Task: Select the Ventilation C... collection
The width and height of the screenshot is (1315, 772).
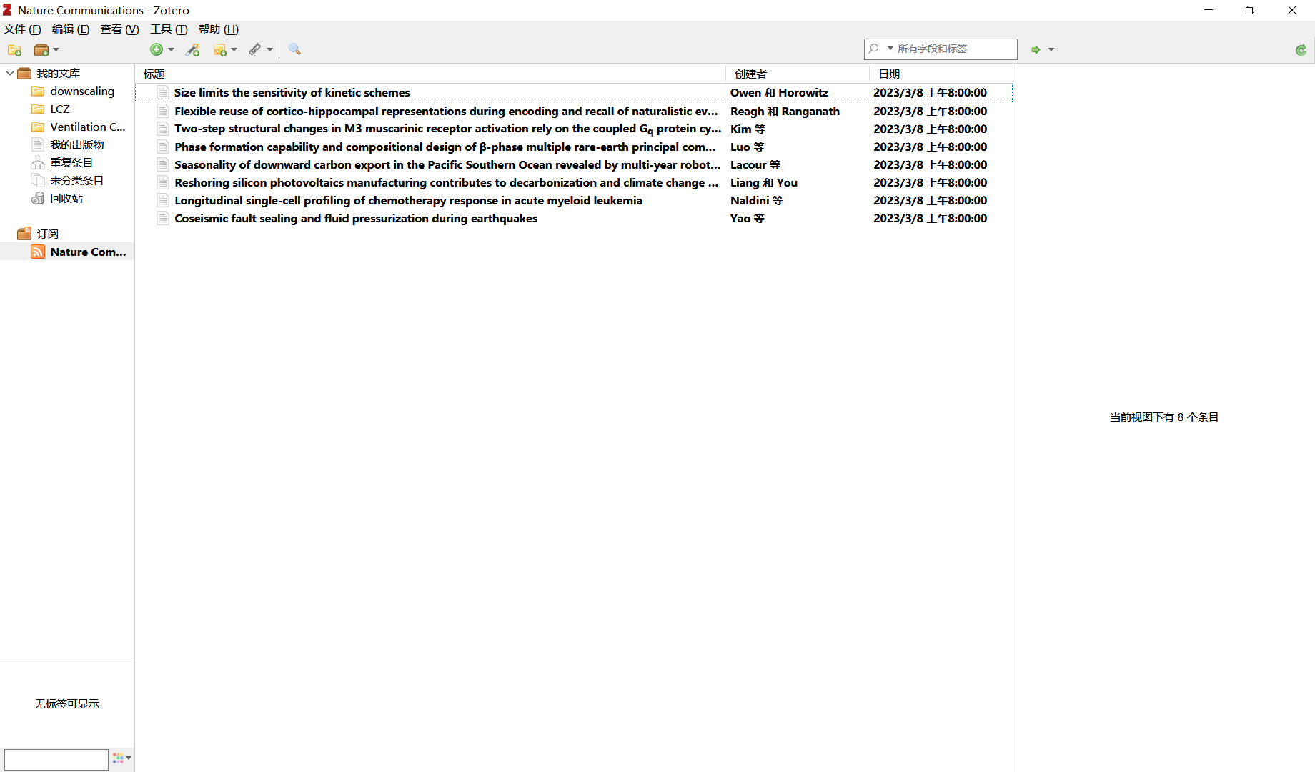Action: pos(87,127)
